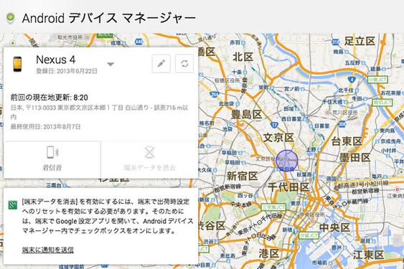Click the 新宿区 label on the map
This screenshot has height=269, width=404.
243,176
